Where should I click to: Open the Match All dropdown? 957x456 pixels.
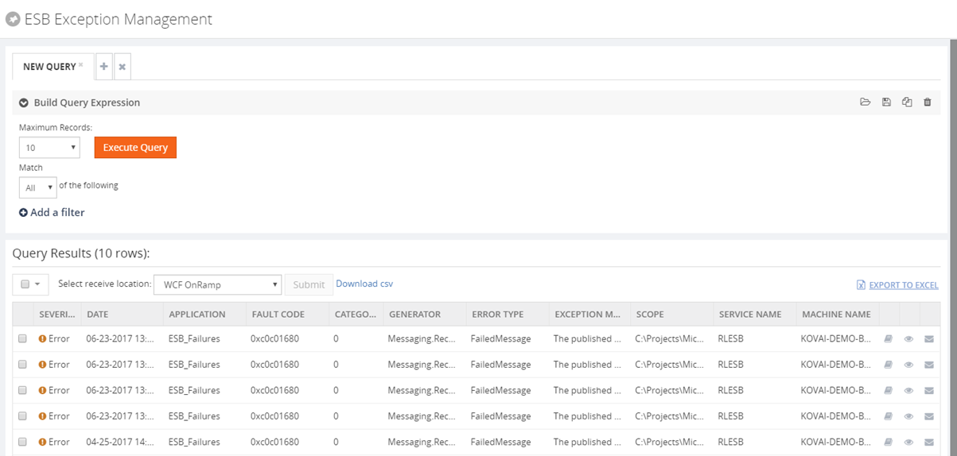click(x=37, y=188)
